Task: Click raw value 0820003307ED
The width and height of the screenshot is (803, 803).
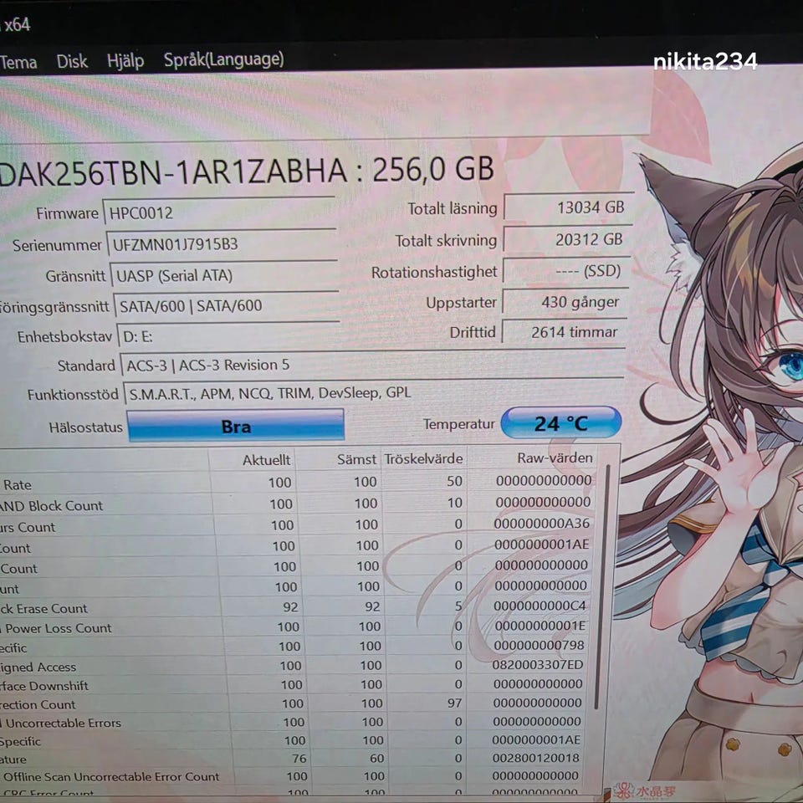Action: pos(538,665)
